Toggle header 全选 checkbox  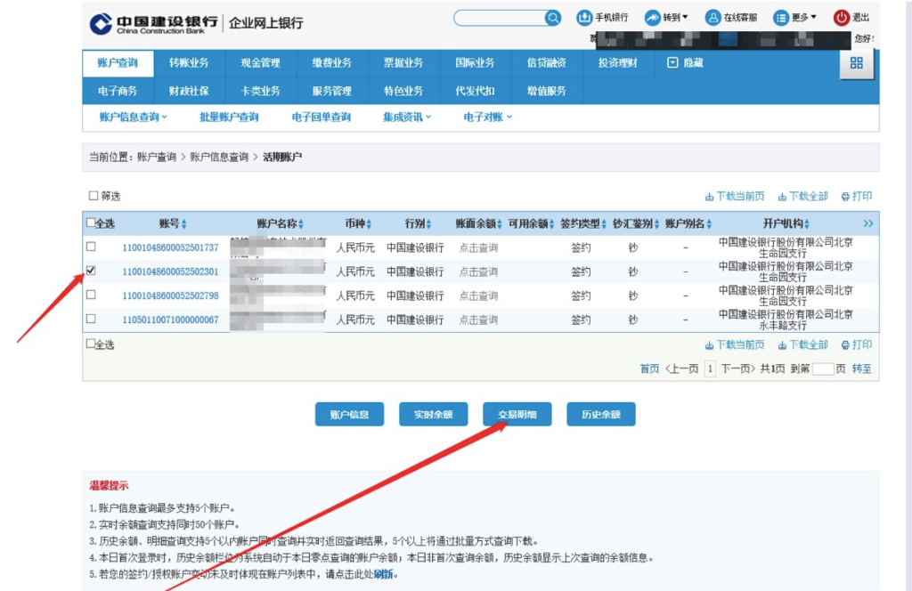[x=91, y=223]
